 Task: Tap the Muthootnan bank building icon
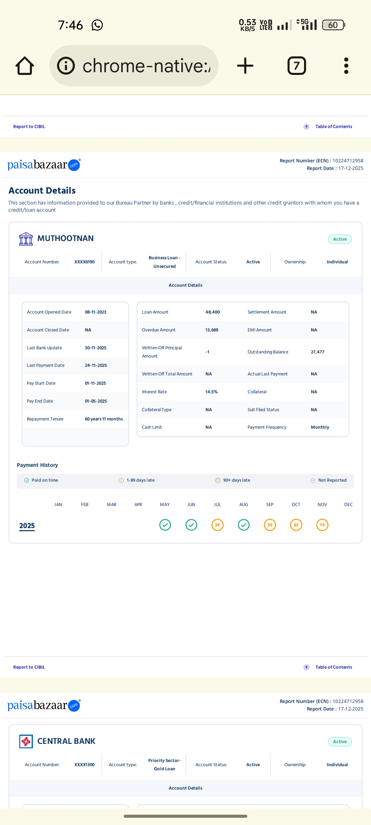click(26, 239)
